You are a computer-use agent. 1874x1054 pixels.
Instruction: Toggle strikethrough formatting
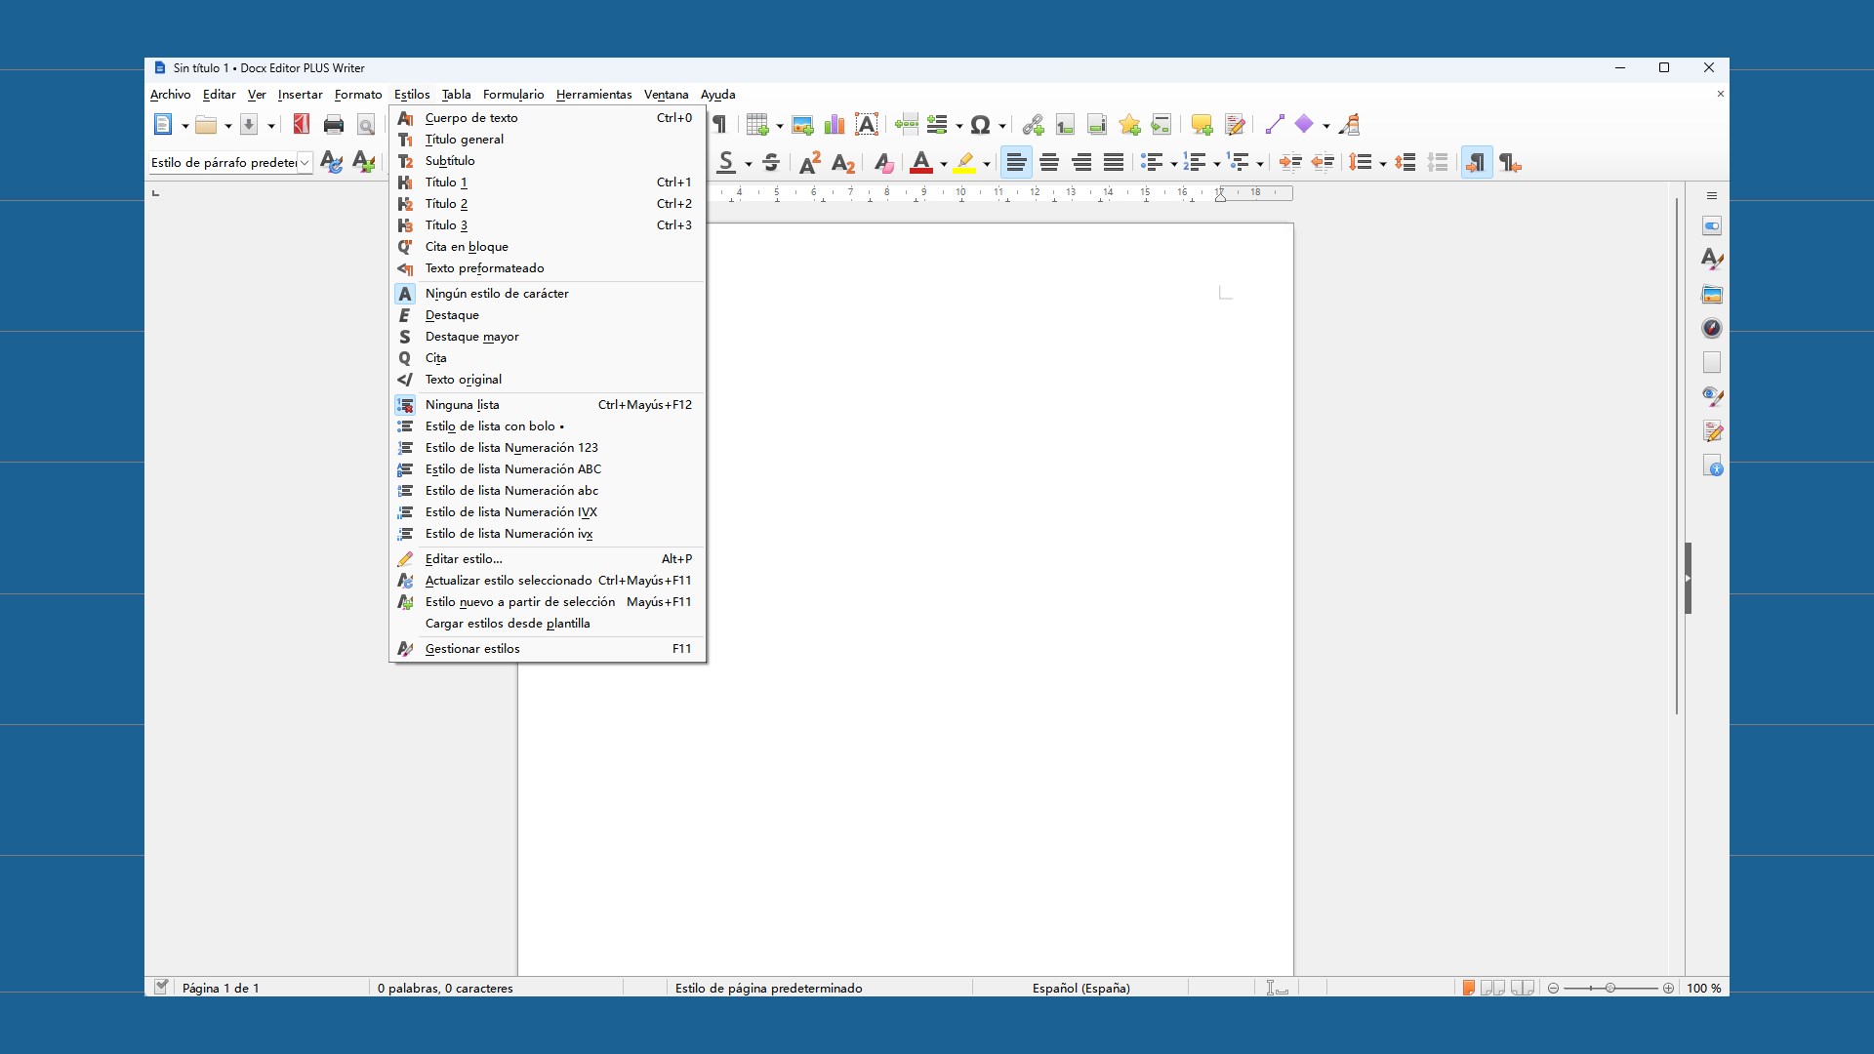pyautogui.click(x=771, y=163)
